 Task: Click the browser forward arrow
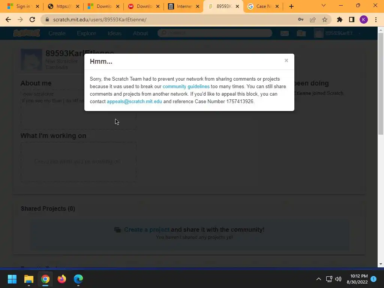click(x=20, y=19)
